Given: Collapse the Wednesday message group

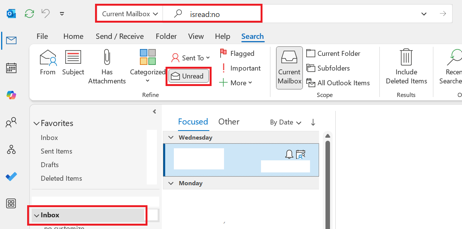Looking at the screenshot, I should (x=171, y=138).
